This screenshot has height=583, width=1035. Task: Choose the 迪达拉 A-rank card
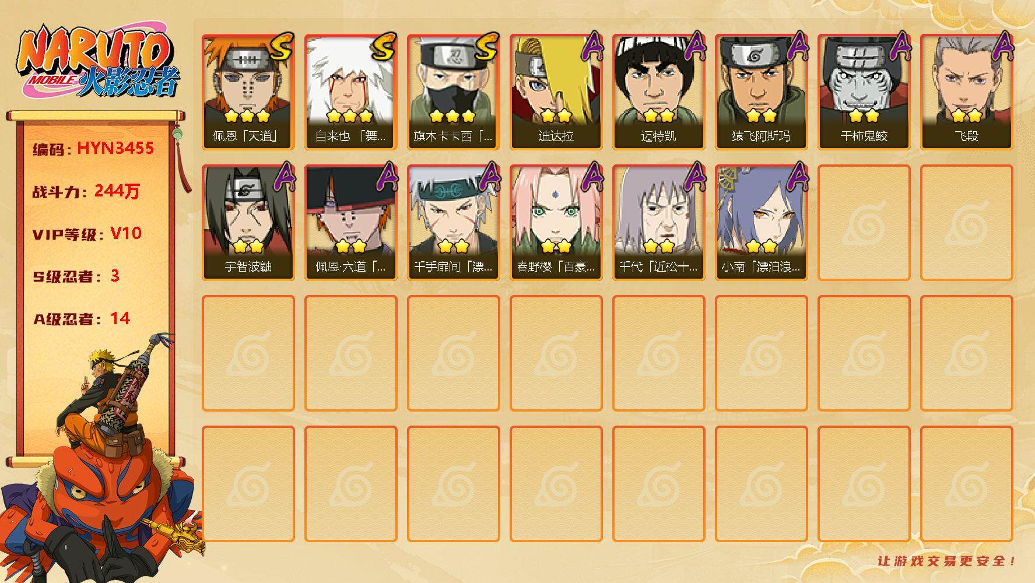(x=556, y=92)
